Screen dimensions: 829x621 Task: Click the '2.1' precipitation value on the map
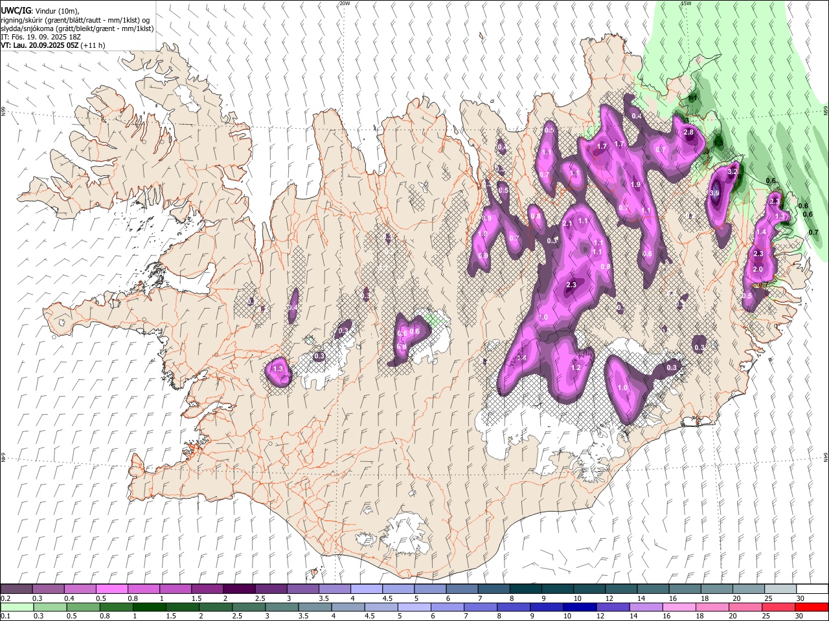click(x=567, y=223)
